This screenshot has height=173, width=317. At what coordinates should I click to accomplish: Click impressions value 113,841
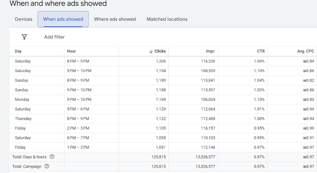pyautogui.click(x=208, y=80)
